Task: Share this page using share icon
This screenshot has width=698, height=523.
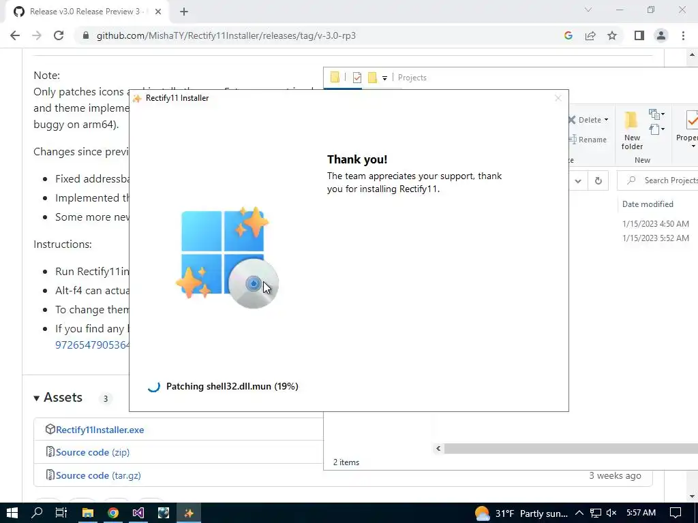Action: pyautogui.click(x=590, y=35)
